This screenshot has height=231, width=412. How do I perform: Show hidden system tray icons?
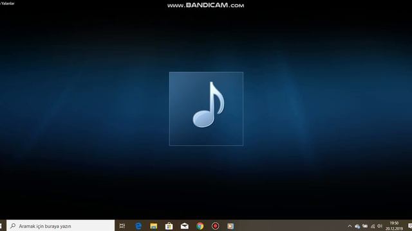click(350, 226)
